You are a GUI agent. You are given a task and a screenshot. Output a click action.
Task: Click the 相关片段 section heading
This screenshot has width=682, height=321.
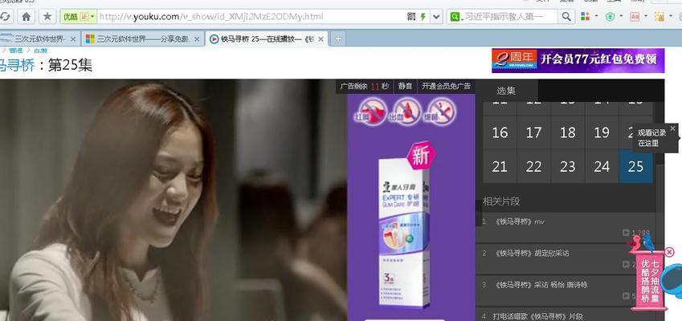(x=501, y=201)
